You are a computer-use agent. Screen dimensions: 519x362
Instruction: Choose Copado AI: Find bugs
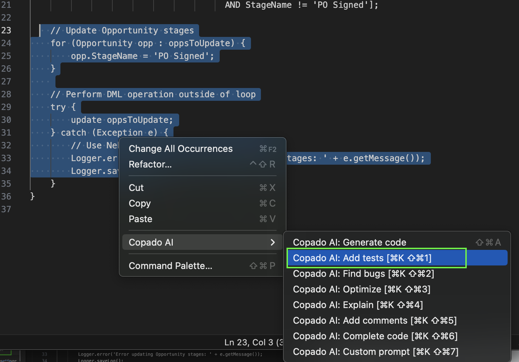pyautogui.click(x=363, y=274)
